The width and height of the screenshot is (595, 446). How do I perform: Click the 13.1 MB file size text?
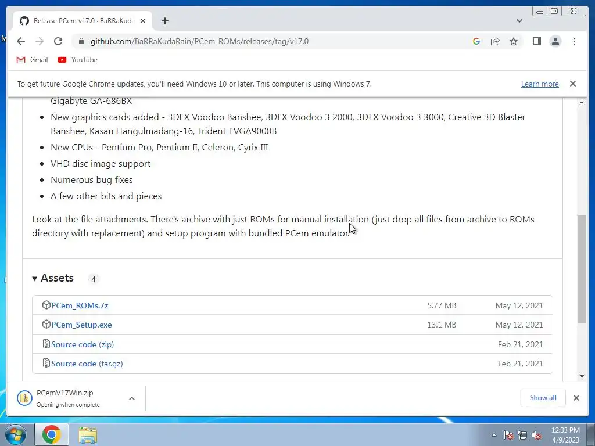point(442,325)
